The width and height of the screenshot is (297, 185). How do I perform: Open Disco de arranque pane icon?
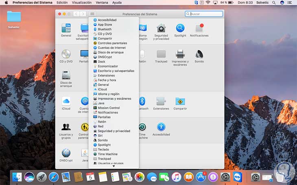click(66, 75)
